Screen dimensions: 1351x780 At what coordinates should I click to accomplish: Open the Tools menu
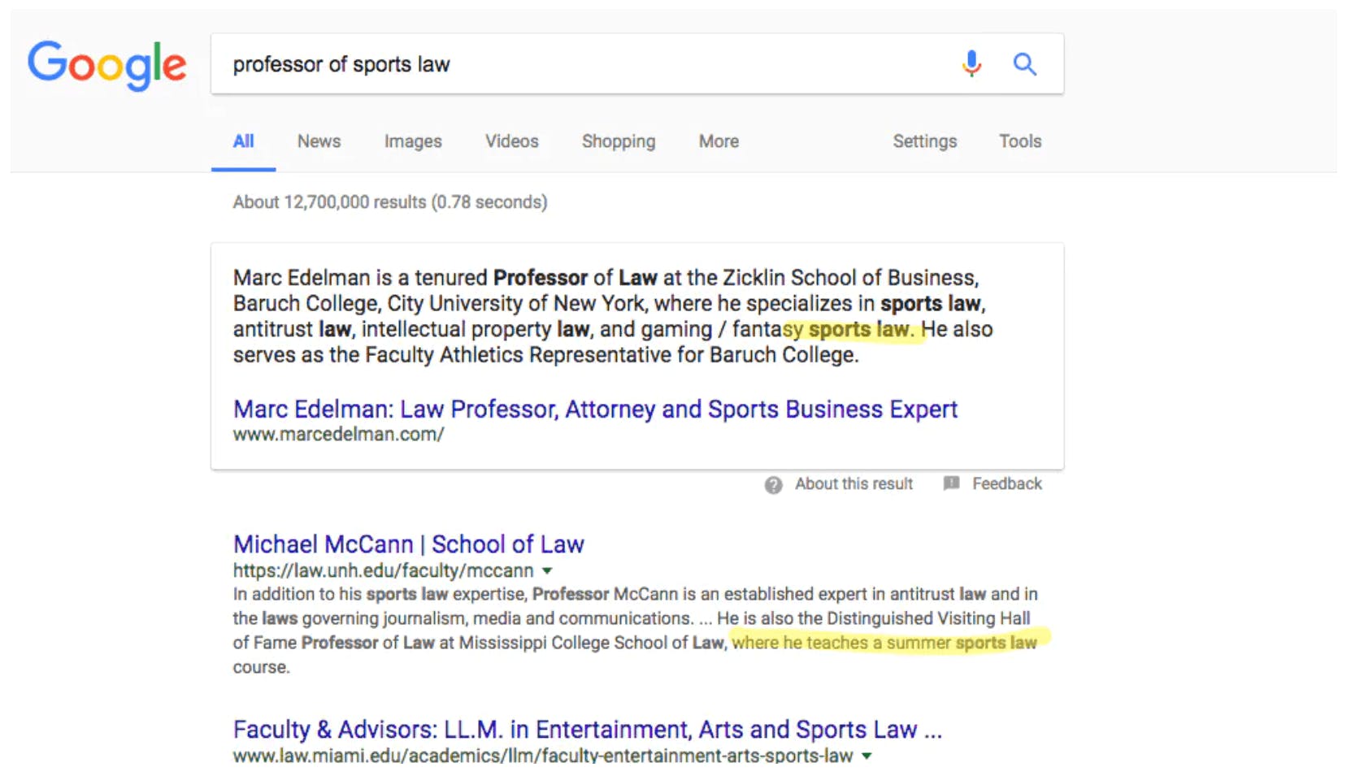tap(1019, 141)
